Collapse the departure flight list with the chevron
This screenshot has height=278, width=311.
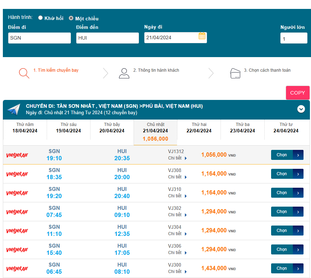pyautogui.click(x=301, y=109)
